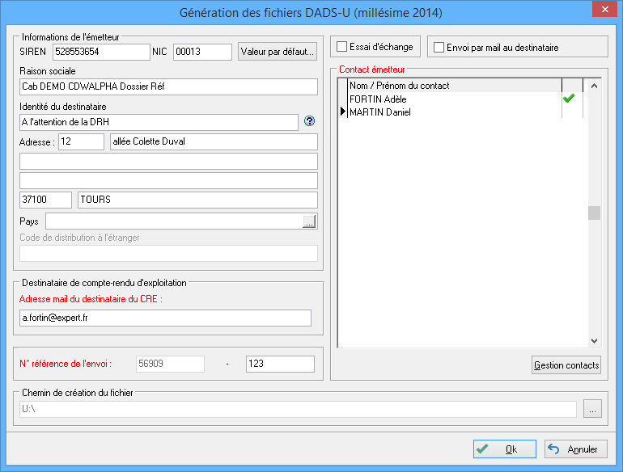
Task: Open Gestion contacts
Action: click(566, 365)
